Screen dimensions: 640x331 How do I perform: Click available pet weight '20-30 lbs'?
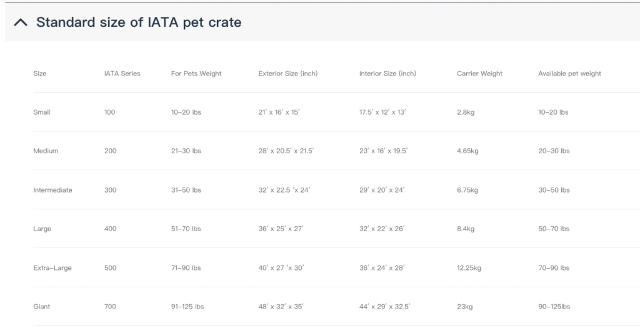point(554,151)
